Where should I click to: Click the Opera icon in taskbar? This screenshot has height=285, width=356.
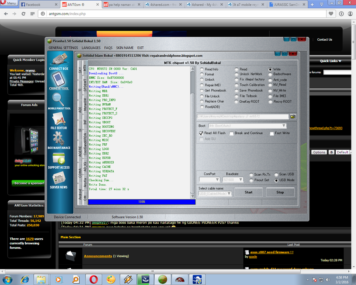coord(94,279)
